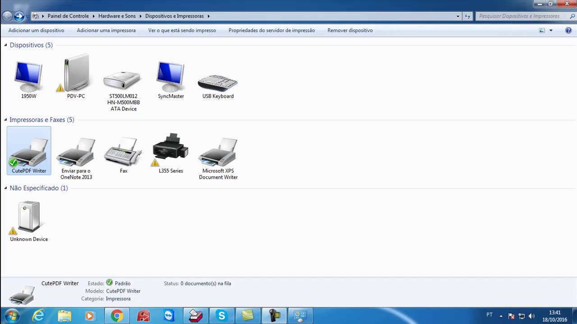Click the red letter A taskbar icon
Screen dimensions: 577x324
click(x=143, y=316)
